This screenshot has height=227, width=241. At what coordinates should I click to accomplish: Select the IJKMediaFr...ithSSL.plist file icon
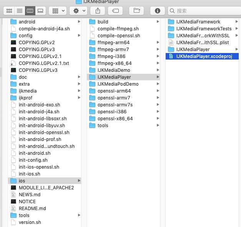click(171, 42)
